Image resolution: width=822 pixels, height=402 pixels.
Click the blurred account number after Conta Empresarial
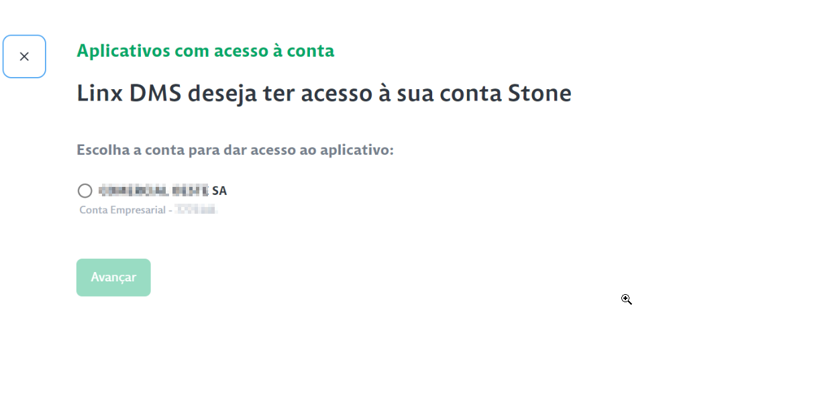click(196, 210)
